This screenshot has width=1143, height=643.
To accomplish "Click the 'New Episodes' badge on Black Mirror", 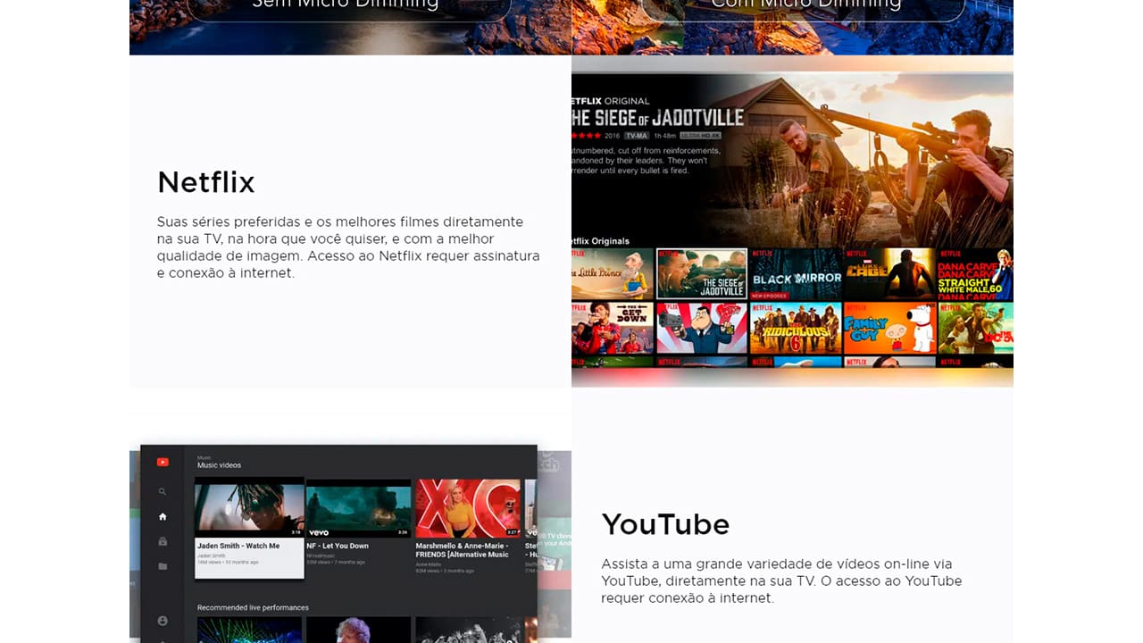I will click(x=770, y=296).
